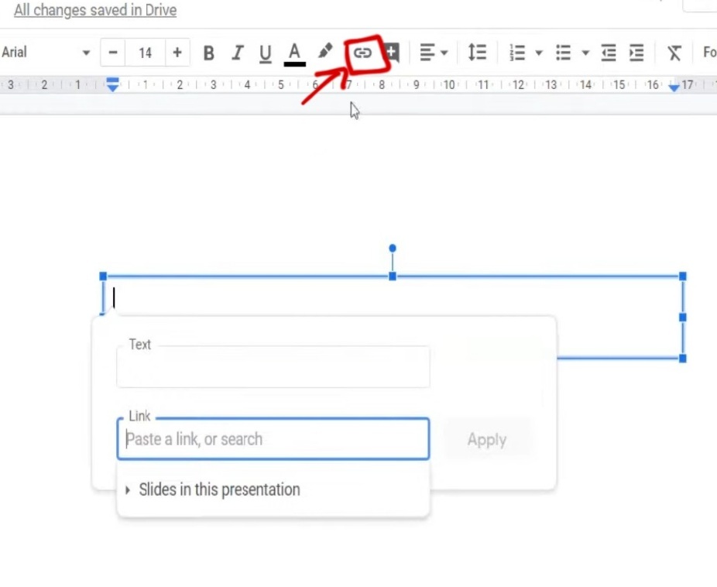717x587 pixels.
Task: Click the right-middle handle of the text box
Action: [683, 318]
